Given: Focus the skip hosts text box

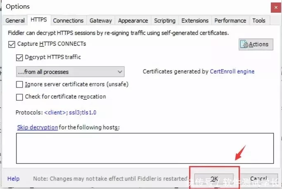Looking at the screenshot, I should click(x=145, y=148).
